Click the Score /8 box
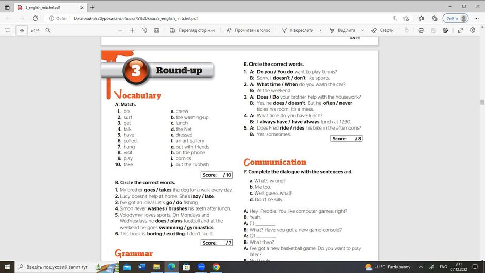Viewport: 485px width, 273px height. [x=346, y=138]
